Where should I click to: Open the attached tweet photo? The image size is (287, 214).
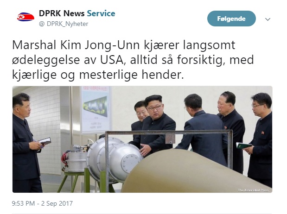tap(142, 139)
